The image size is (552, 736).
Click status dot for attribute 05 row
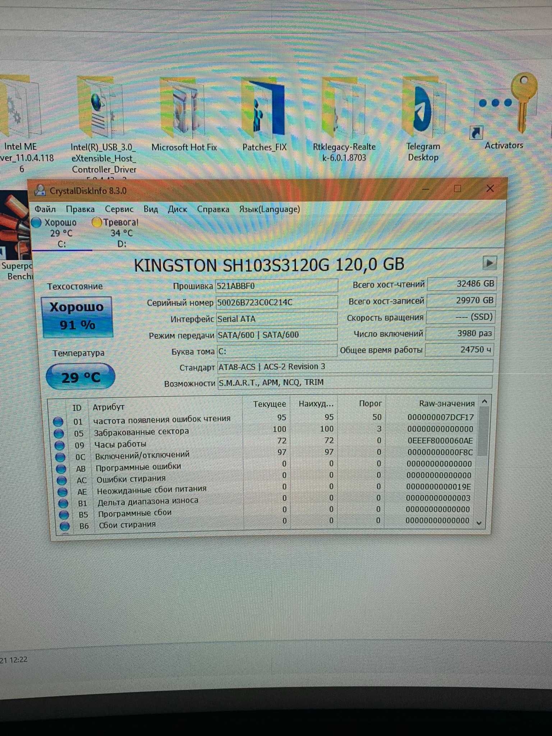(59, 433)
